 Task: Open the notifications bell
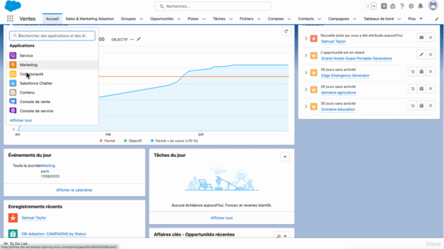click(x=420, y=6)
